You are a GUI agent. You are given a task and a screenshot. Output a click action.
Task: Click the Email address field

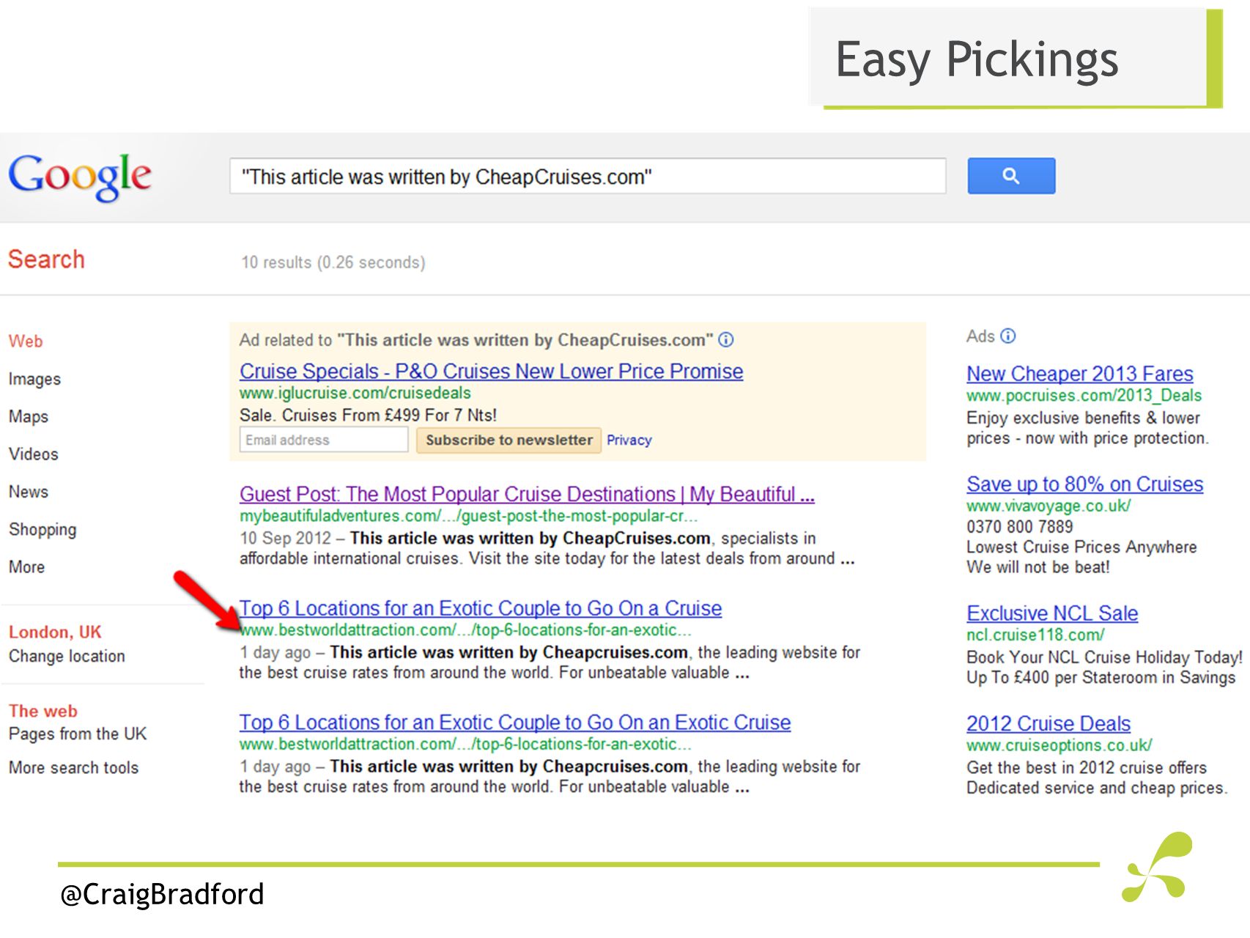pyautogui.click(x=323, y=440)
